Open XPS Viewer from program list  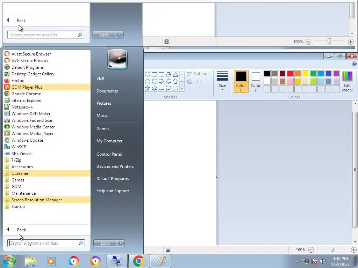47,154
